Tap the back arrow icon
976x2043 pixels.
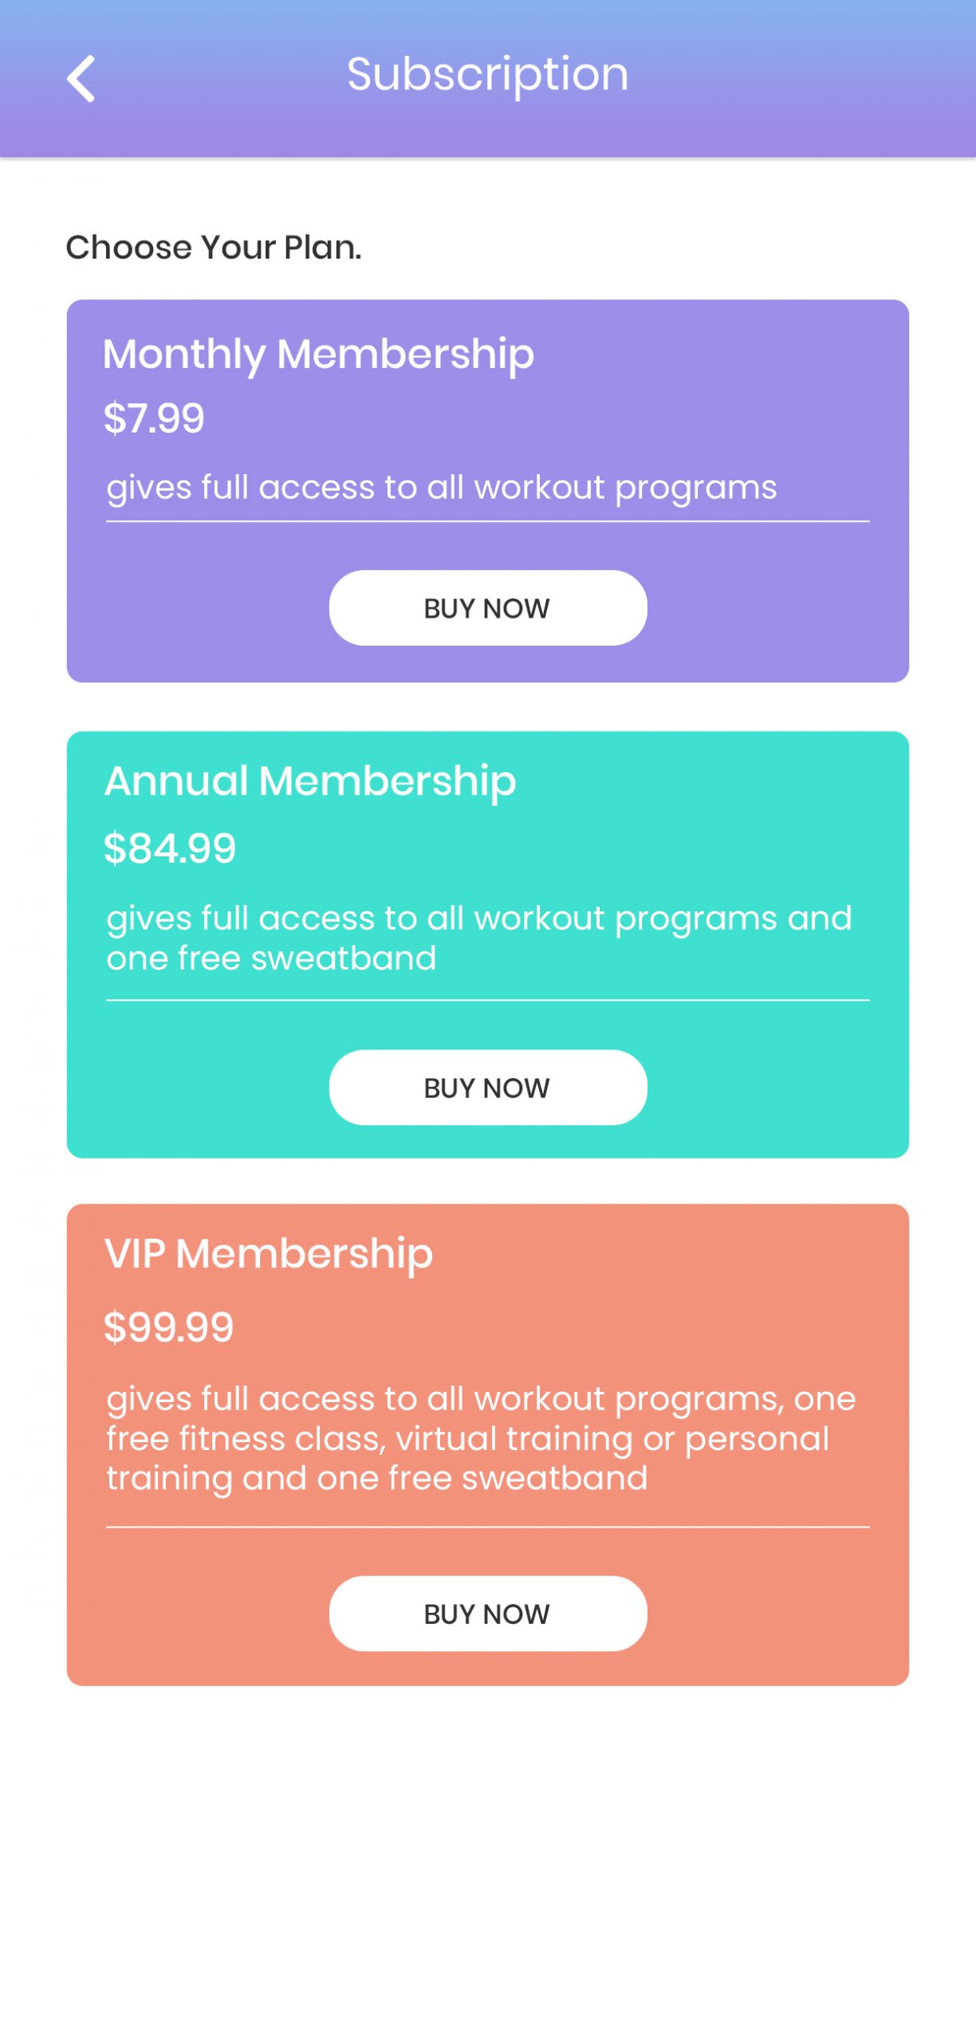coord(81,78)
